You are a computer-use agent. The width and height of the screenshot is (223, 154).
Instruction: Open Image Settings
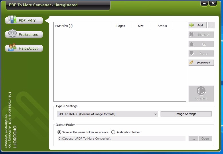click(x=186, y=114)
